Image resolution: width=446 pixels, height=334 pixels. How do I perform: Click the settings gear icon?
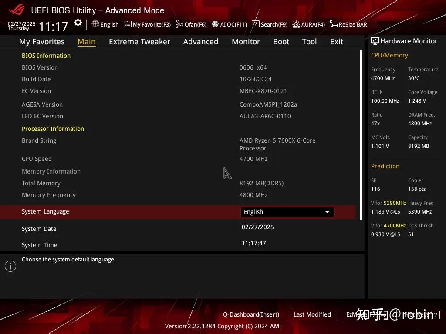[78, 23]
